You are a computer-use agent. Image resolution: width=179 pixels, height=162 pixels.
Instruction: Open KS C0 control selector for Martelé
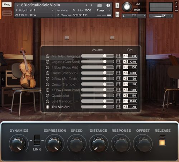tap(130, 56)
